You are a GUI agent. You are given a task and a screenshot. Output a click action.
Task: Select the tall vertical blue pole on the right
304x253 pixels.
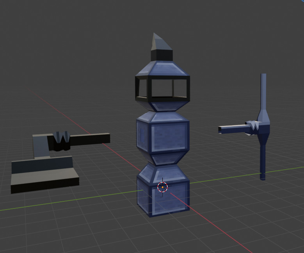(263, 127)
